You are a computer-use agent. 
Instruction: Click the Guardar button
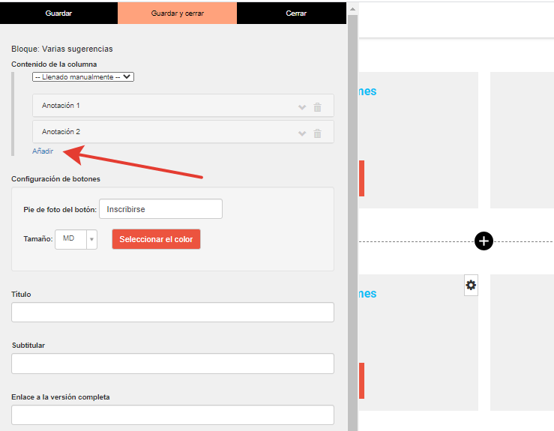58,13
